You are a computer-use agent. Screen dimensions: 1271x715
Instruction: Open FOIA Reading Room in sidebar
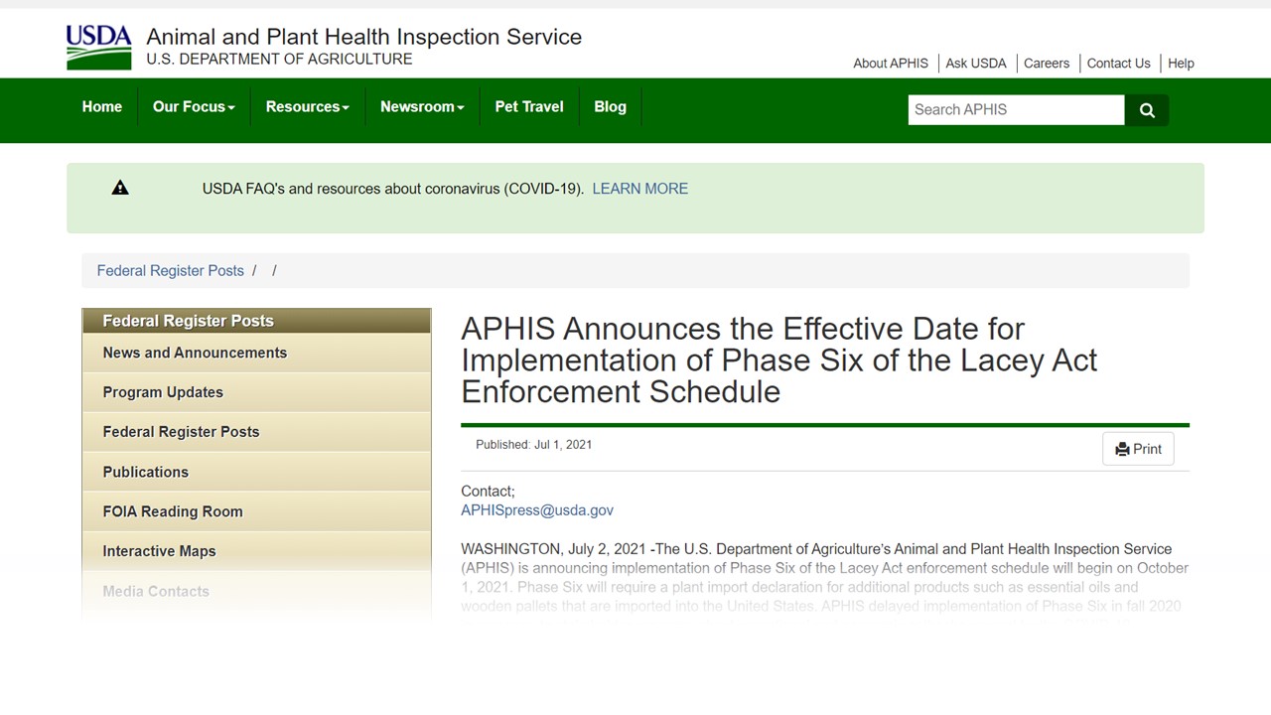(256, 511)
